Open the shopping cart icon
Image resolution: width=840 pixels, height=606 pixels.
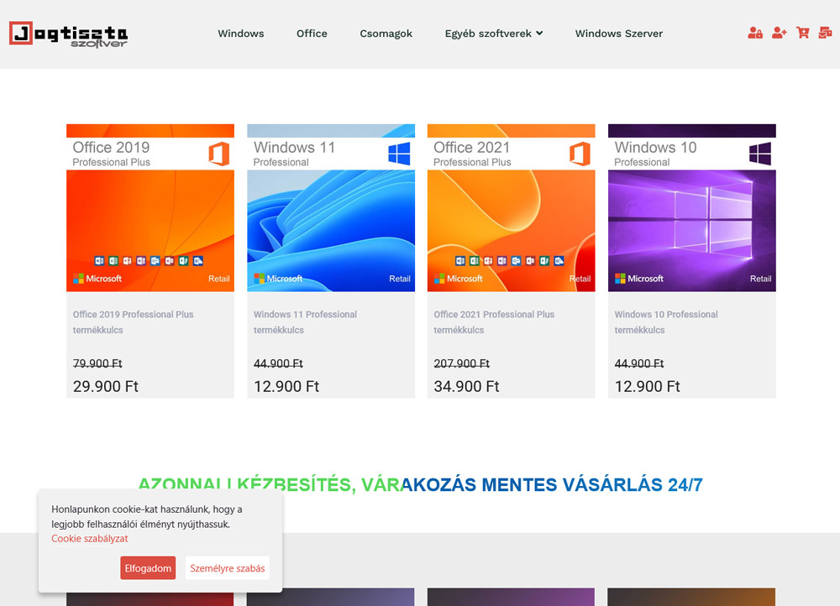pos(802,34)
